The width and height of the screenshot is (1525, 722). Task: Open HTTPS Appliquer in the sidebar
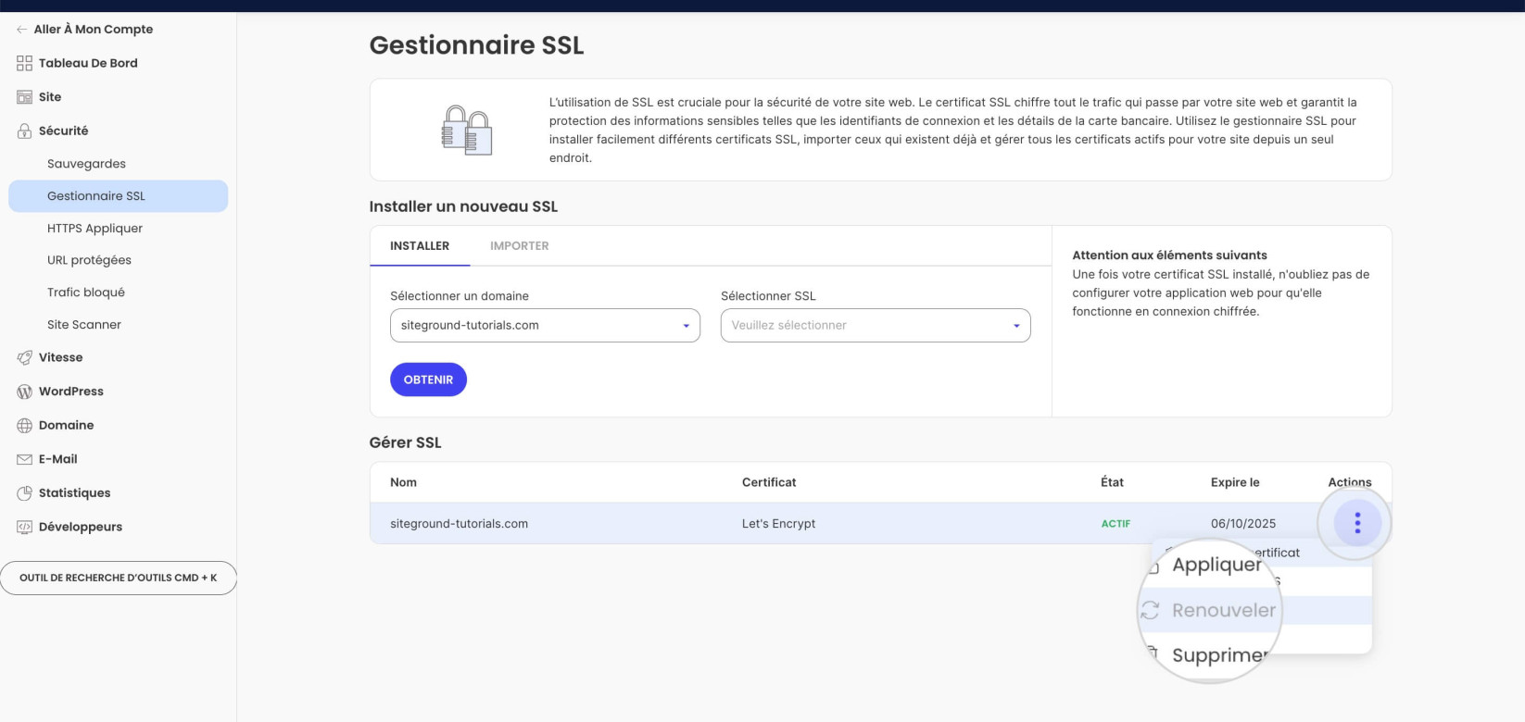pyautogui.click(x=95, y=229)
